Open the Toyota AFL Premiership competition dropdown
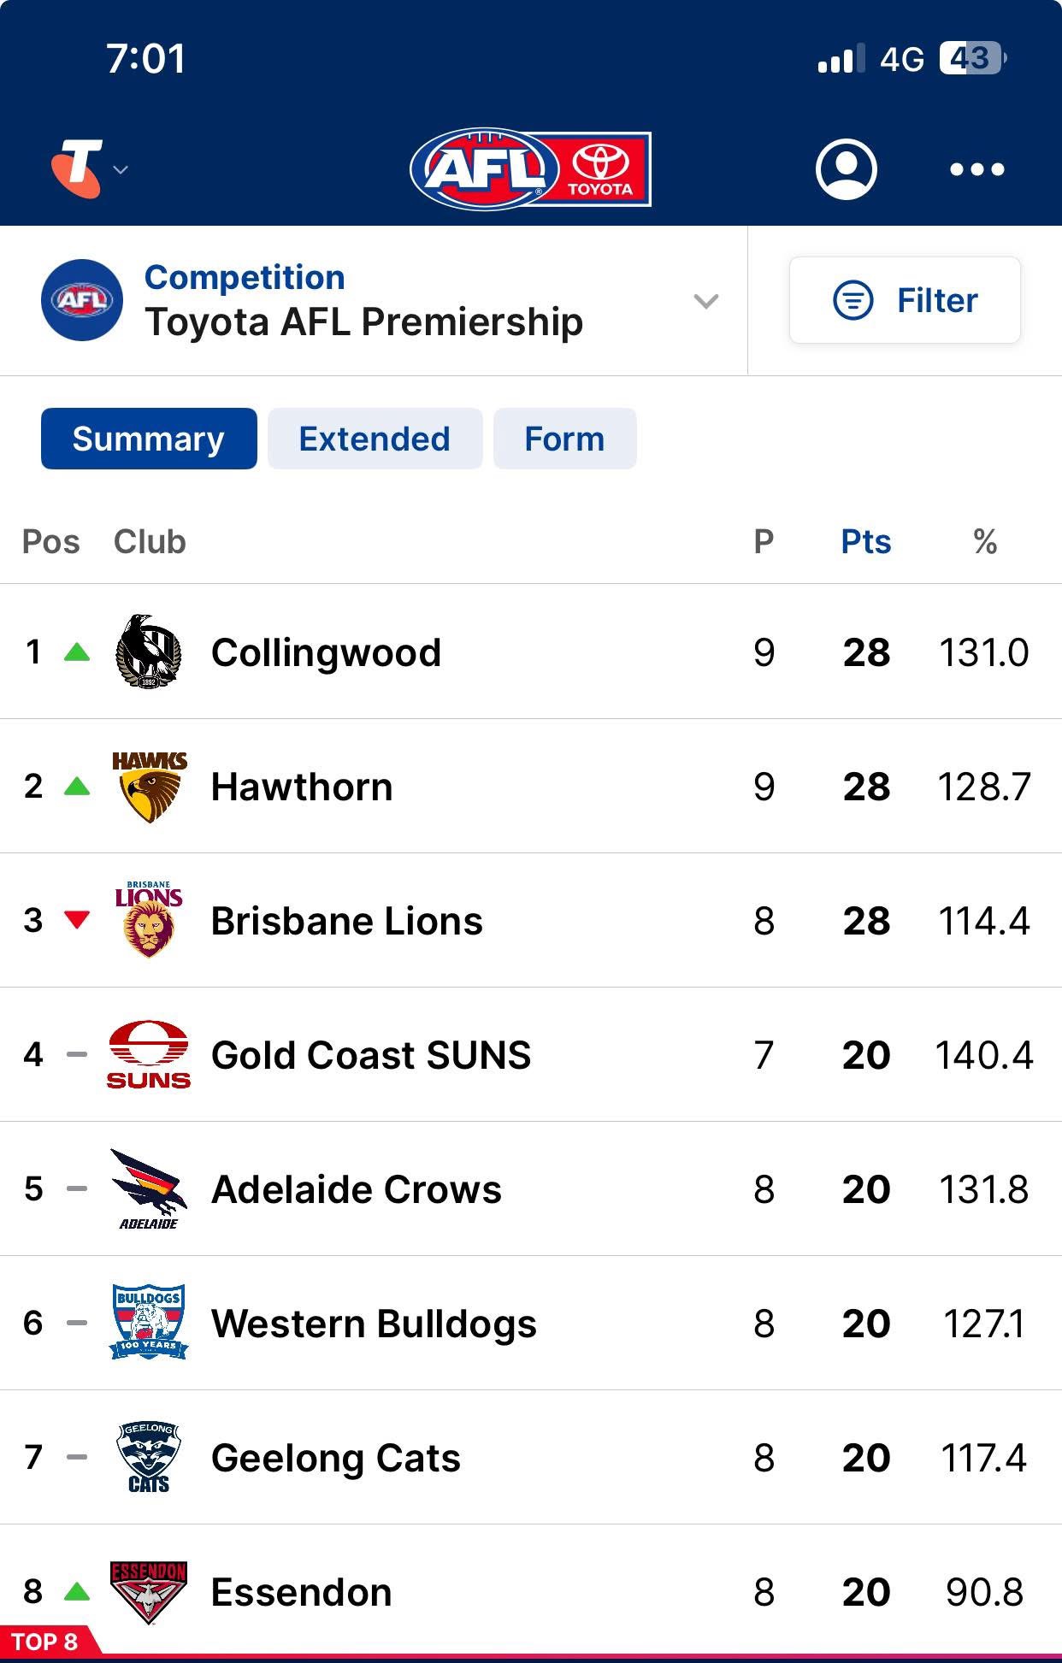 tap(374, 301)
